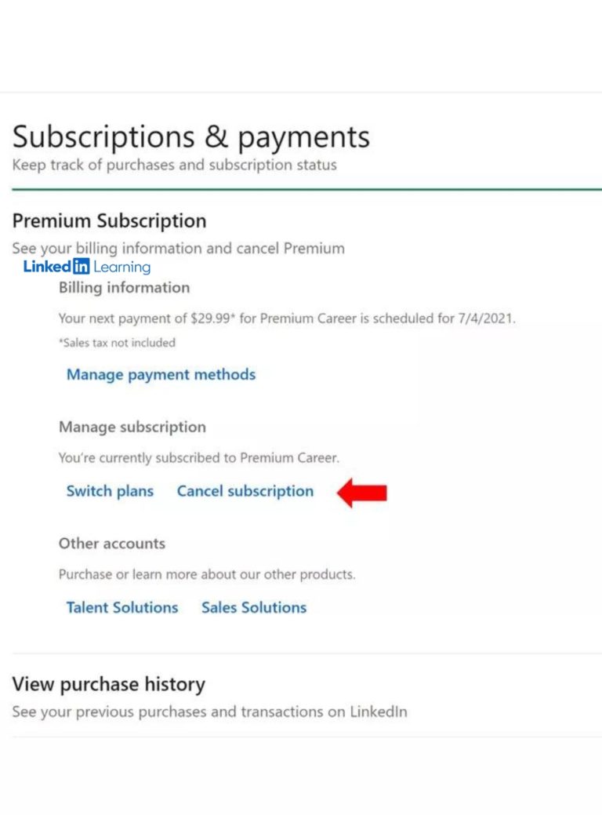Click Cancel subscription
This screenshot has height=815, width=602.
245,492
